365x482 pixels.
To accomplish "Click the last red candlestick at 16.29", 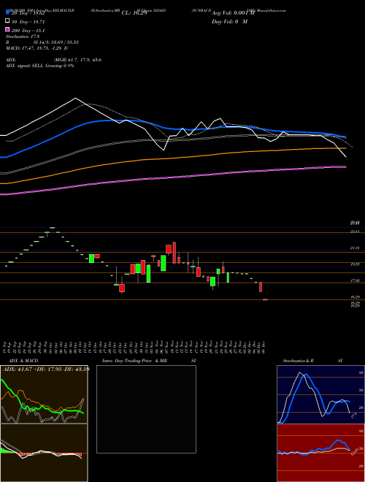I will 265,299.
